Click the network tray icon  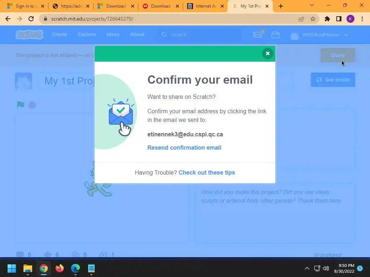click(x=317, y=268)
